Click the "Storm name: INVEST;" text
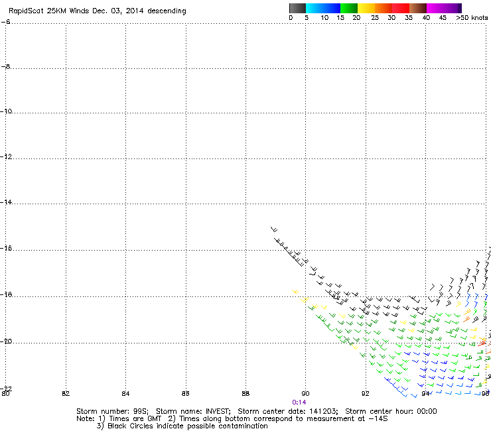 (x=193, y=411)
